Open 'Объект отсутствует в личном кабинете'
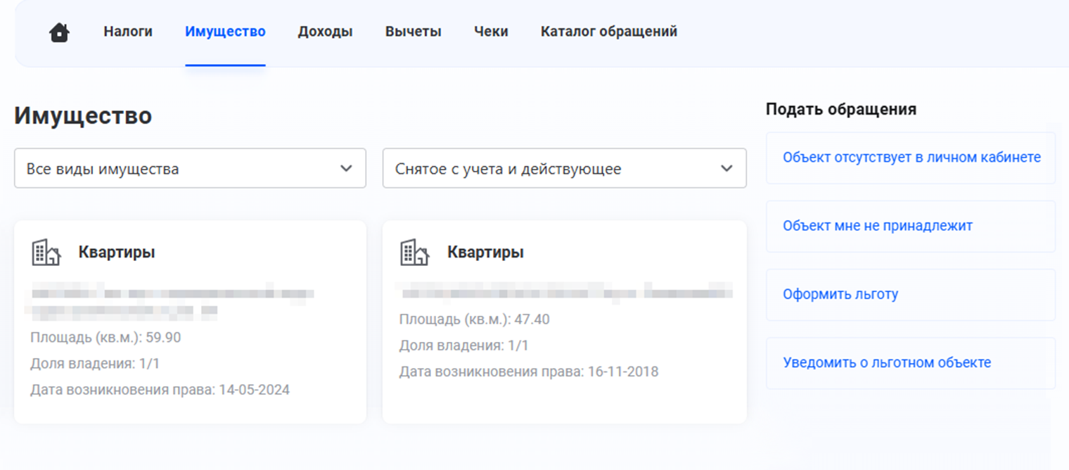 click(910, 158)
